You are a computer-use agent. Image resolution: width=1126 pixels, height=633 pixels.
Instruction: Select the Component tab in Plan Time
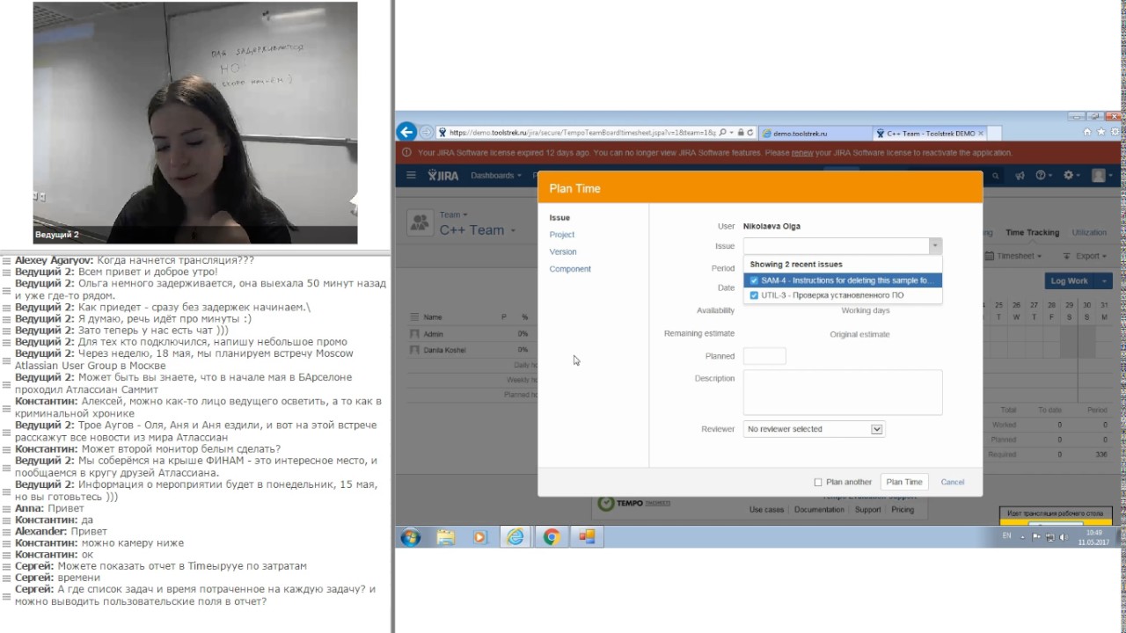[x=570, y=269]
